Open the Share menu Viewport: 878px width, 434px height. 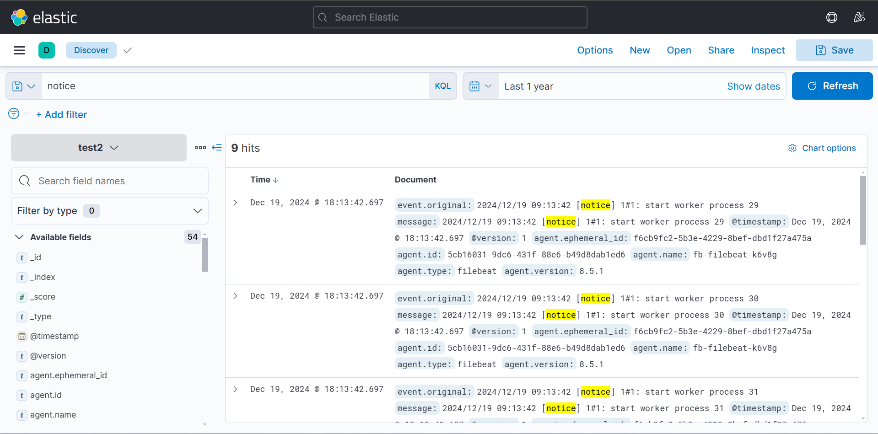tap(721, 50)
